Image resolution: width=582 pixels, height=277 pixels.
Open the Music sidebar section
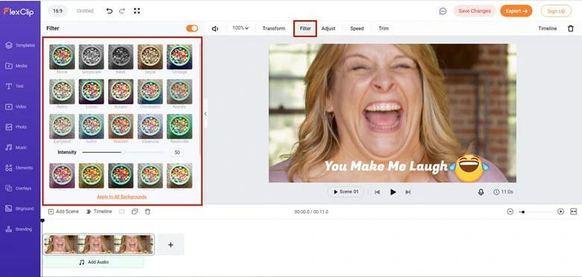[x=16, y=147]
